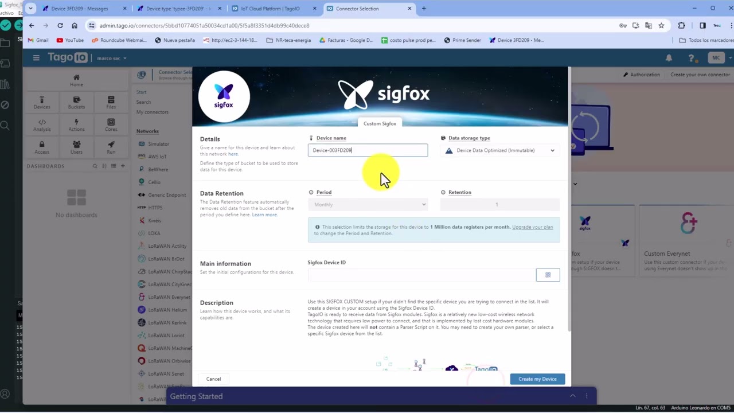Open the Files section
This screenshot has height=413, width=734.
click(111, 103)
